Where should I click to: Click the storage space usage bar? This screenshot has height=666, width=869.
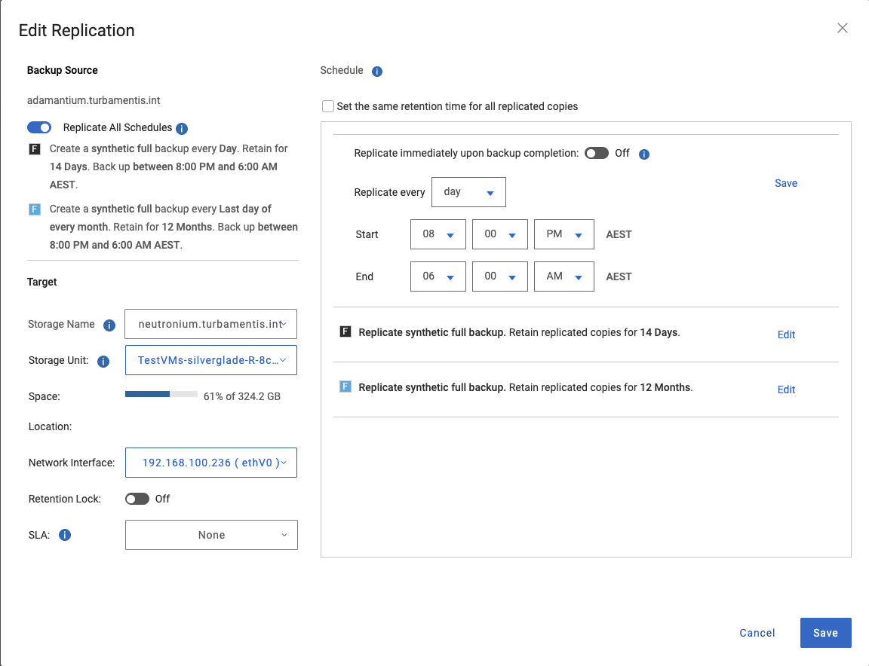[161, 394]
